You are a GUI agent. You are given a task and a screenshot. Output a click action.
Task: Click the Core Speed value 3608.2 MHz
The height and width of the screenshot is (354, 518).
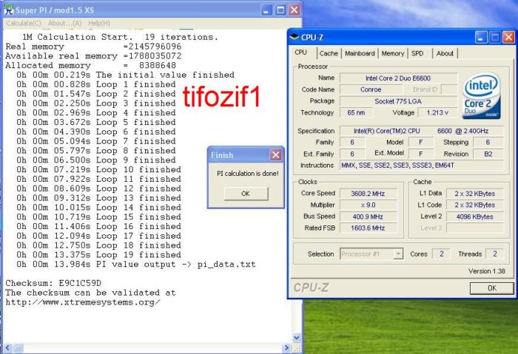[368, 194]
